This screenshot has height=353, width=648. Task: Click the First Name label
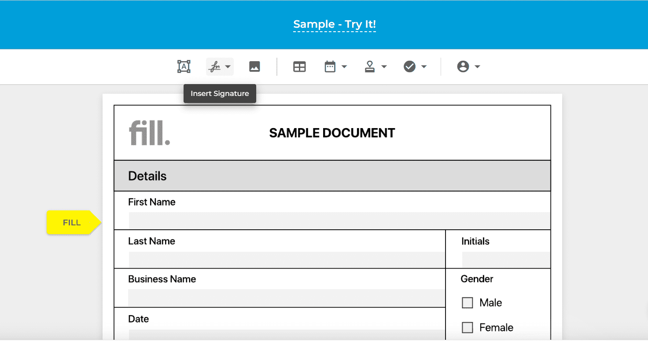coord(152,202)
